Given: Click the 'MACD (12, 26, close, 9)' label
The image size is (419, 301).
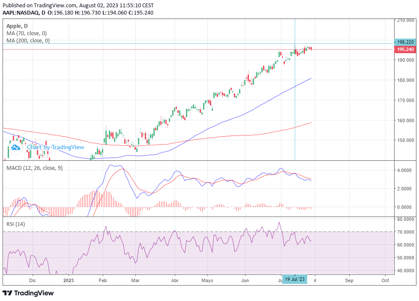Looking at the screenshot, I should coord(34,168).
